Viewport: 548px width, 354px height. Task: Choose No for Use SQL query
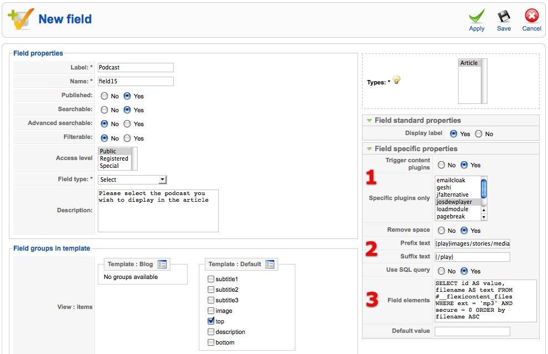point(441,271)
